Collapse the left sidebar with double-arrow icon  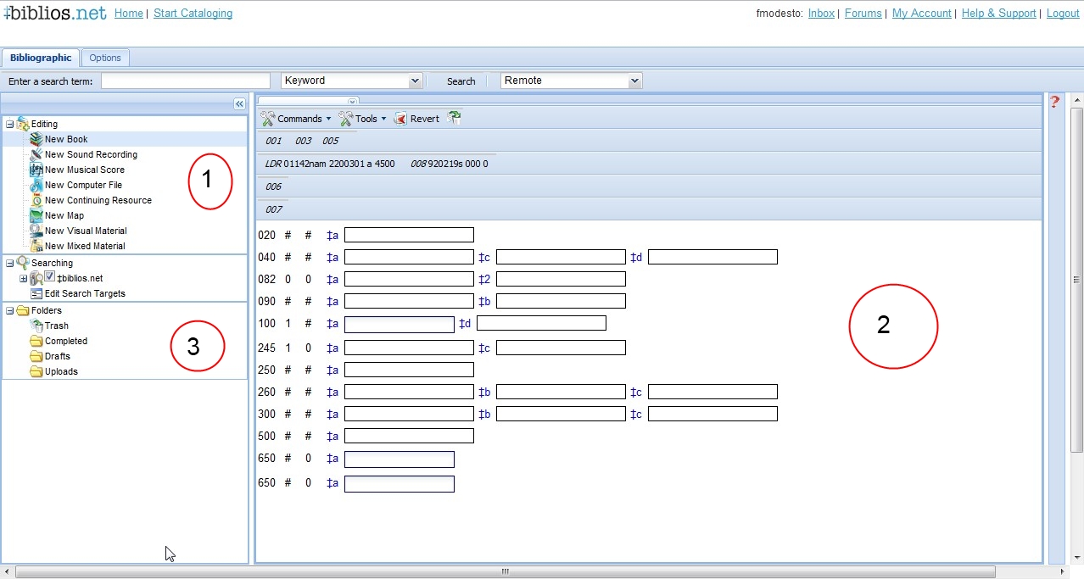(239, 103)
